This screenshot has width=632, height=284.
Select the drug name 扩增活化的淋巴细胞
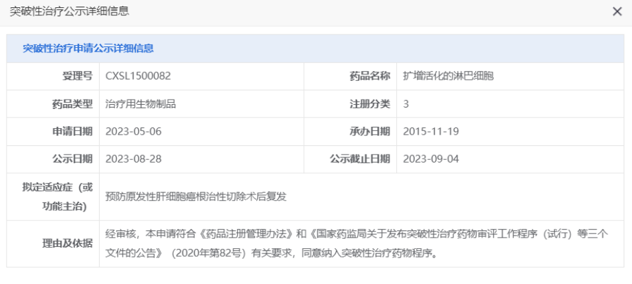pyautogui.click(x=448, y=76)
